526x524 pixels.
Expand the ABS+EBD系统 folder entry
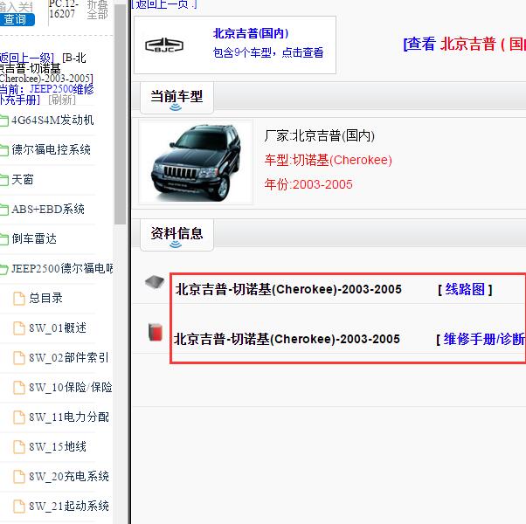pos(48,209)
